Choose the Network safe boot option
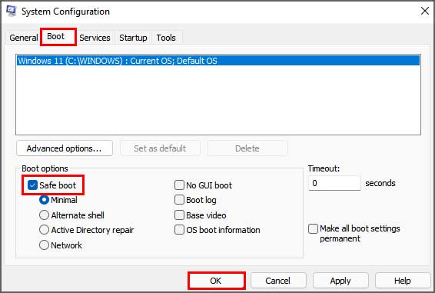Image resolution: width=435 pixels, height=293 pixels. coord(44,245)
